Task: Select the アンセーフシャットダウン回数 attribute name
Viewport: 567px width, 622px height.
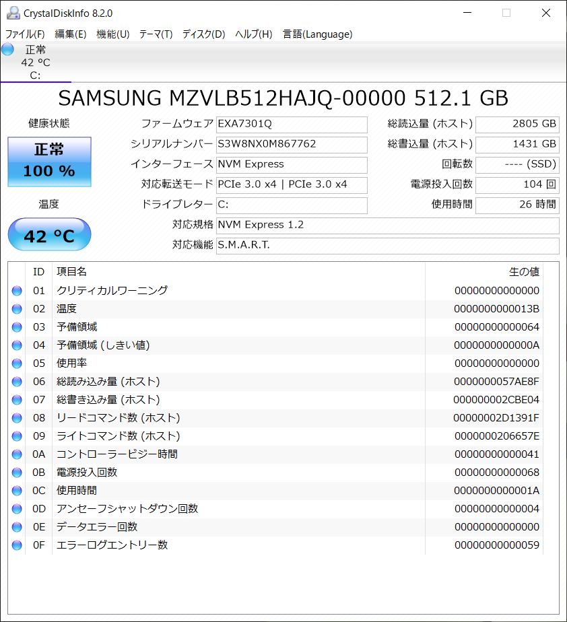Action: point(127,508)
